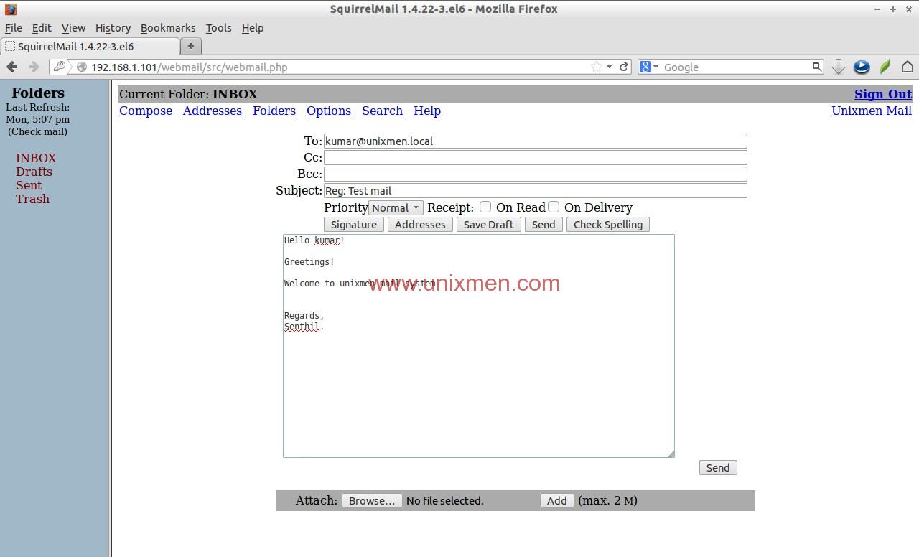Click the message textarea corner grip

click(671, 453)
